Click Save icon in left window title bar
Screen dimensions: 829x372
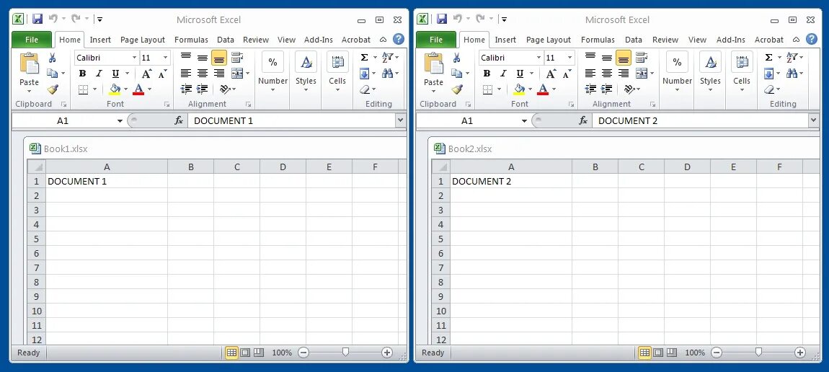tap(37, 19)
